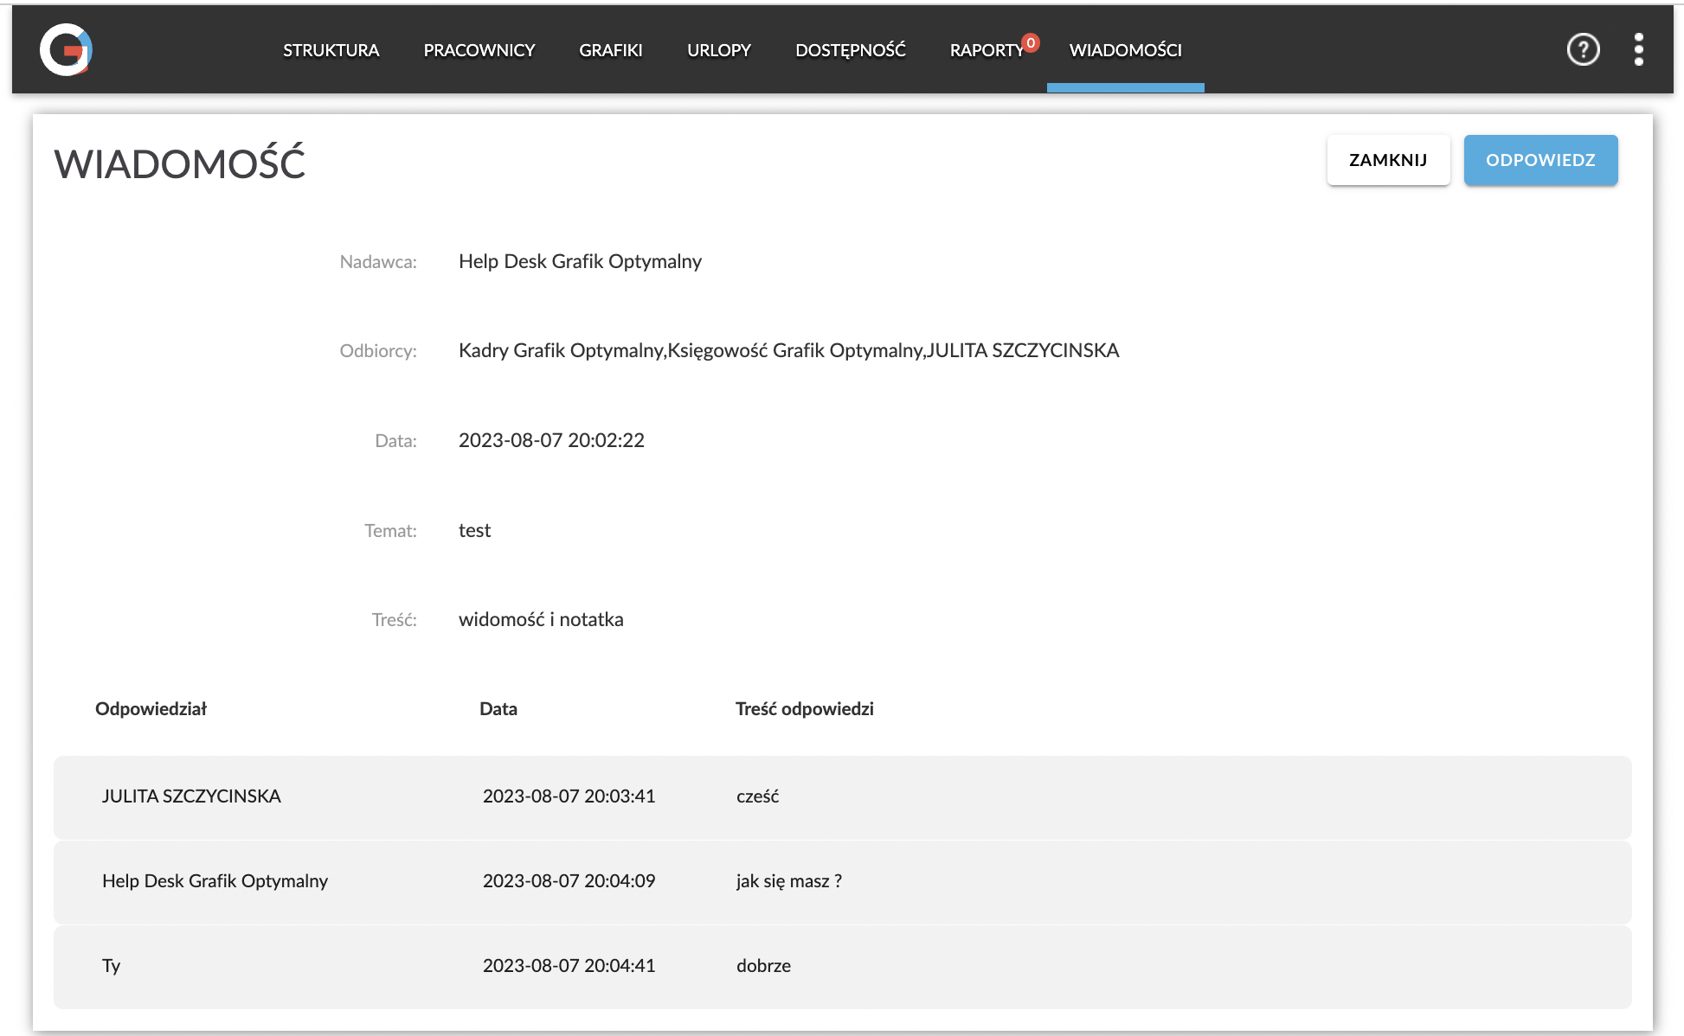Open the URLOPY tab
The image size is (1684, 1036).
pyautogui.click(x=718, y=50)
